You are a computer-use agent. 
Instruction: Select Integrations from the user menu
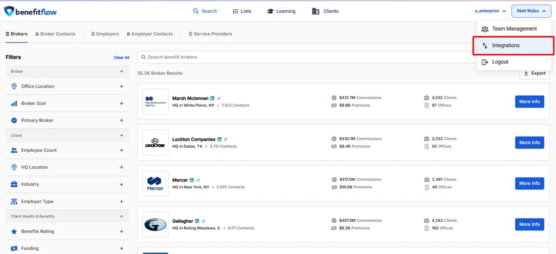[514, 45]
